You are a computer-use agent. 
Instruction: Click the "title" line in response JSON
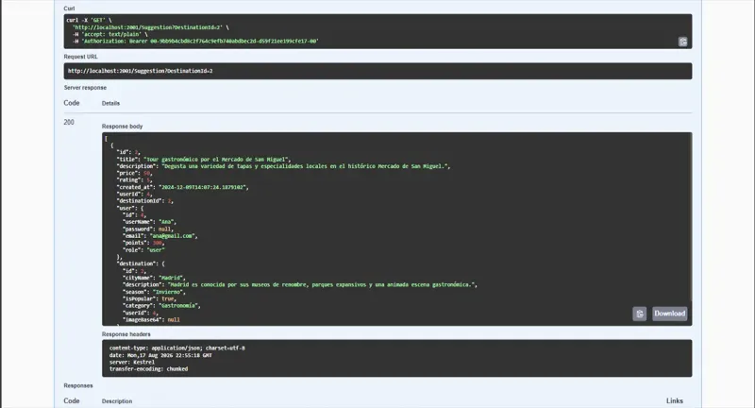click(203, 160)
